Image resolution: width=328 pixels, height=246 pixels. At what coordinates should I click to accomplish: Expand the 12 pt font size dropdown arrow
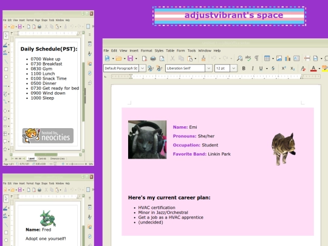234,69
